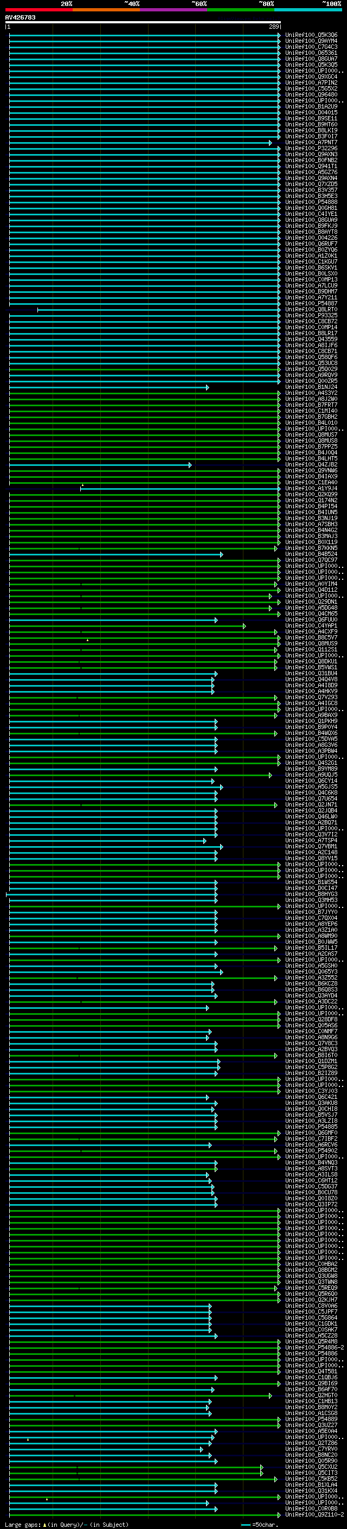This screenshot has width=347, height=1529.
Task: Open hit UniRef100_Q8GUA7
Action: click(311, 59)
